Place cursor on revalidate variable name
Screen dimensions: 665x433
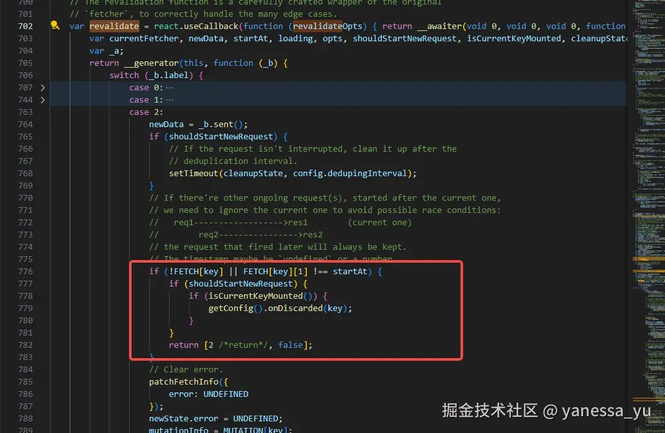point(114,26)
